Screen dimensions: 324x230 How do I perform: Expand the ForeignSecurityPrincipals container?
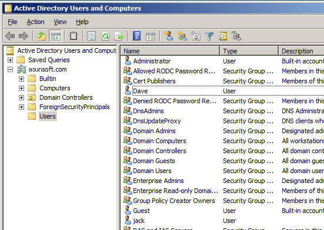pos(21,107)
